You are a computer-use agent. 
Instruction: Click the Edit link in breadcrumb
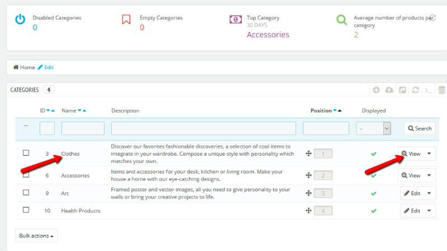46,67
